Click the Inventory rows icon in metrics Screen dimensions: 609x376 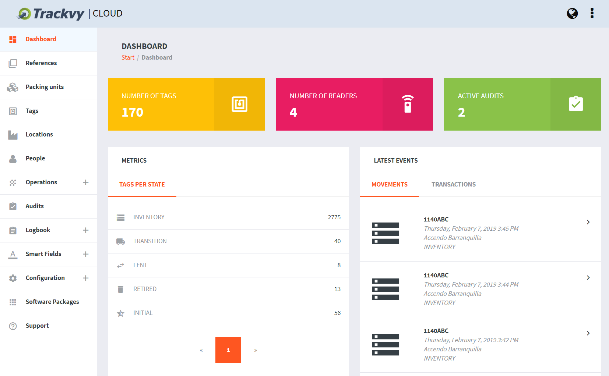point(120,217)
